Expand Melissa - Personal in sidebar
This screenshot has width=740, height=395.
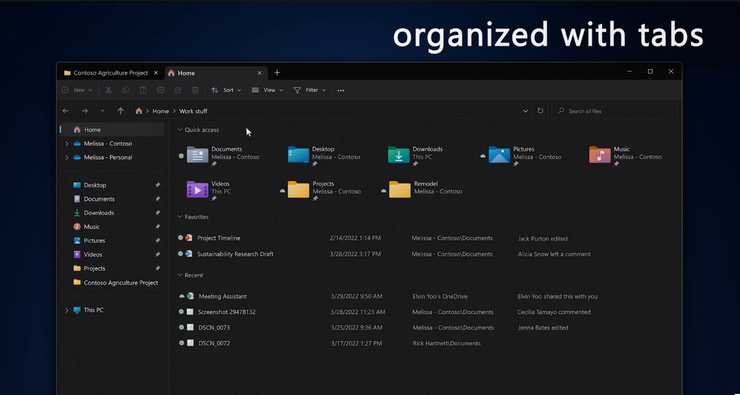pyautogui.click(x=66, y=157)
